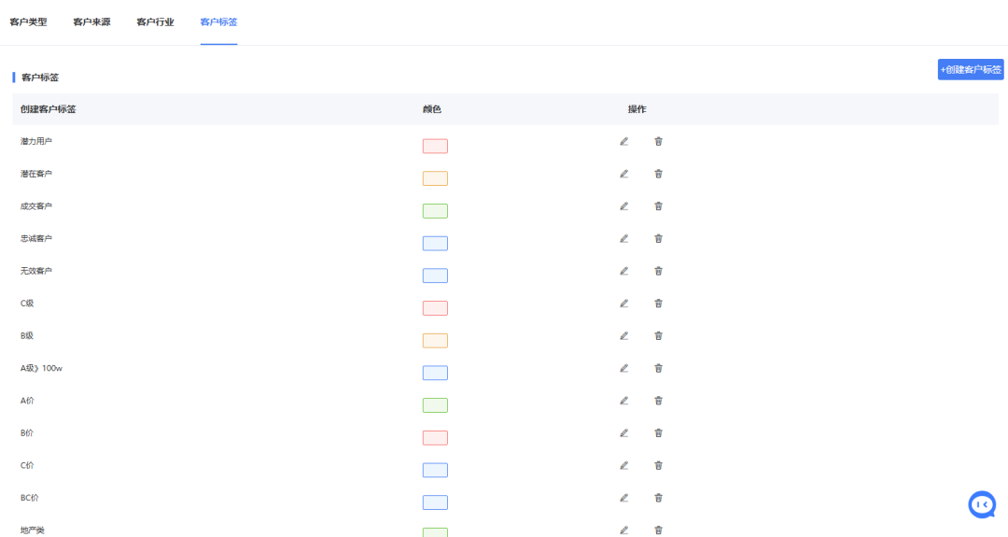
Task: Edit the B级 tag
Action: point(623,335)
